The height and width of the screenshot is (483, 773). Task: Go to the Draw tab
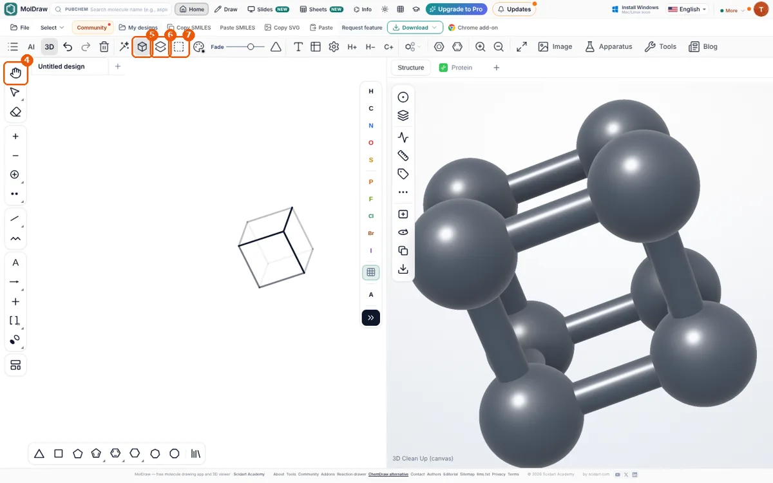[226, 10]
